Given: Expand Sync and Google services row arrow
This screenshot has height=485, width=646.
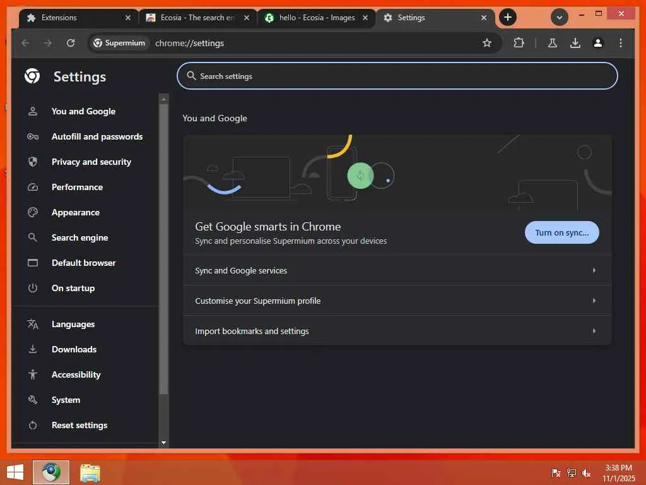Looking at the screenshot, I should pyautogui.click(x=594, y=270).
